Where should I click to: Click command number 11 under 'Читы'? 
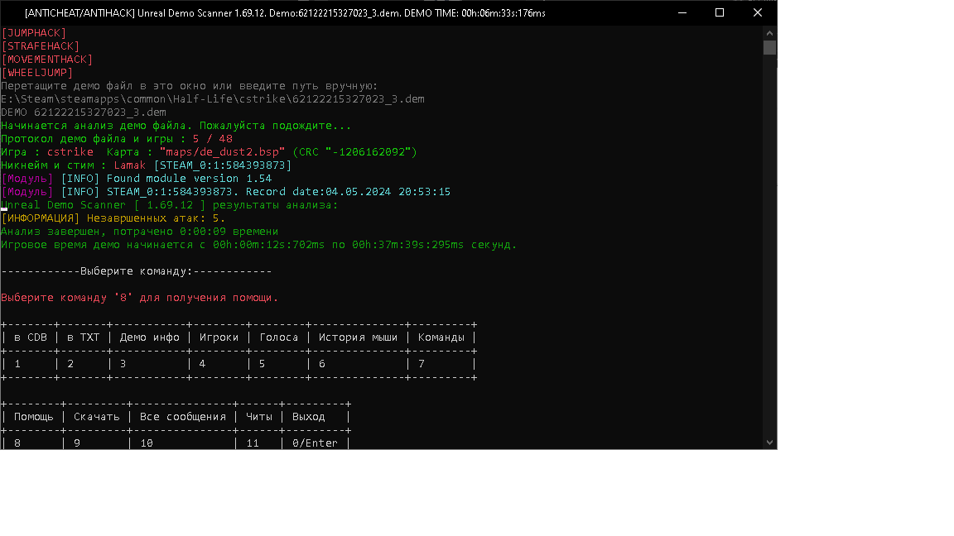tap(253, 443)
